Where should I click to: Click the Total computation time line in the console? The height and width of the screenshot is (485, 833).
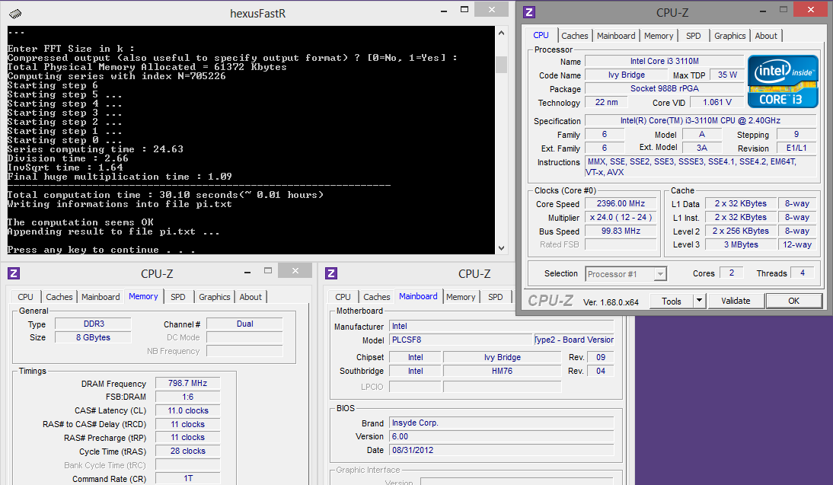[165, 195]
